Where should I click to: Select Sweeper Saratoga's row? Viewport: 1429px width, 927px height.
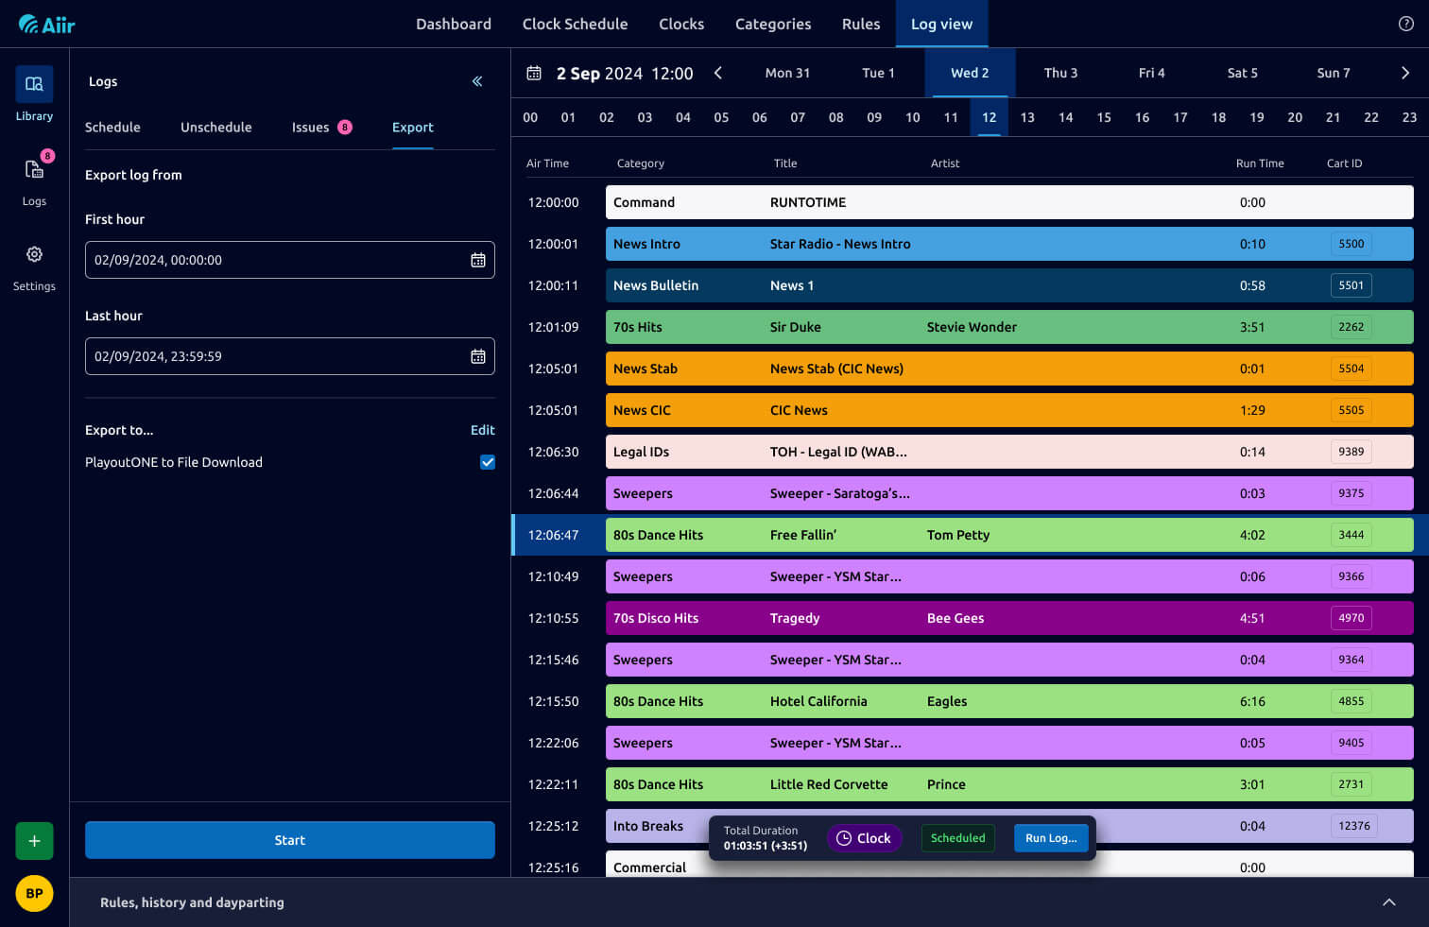(1009, 493)
